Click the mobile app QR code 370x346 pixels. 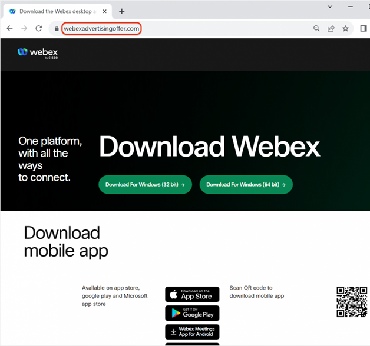click(351, 302)
